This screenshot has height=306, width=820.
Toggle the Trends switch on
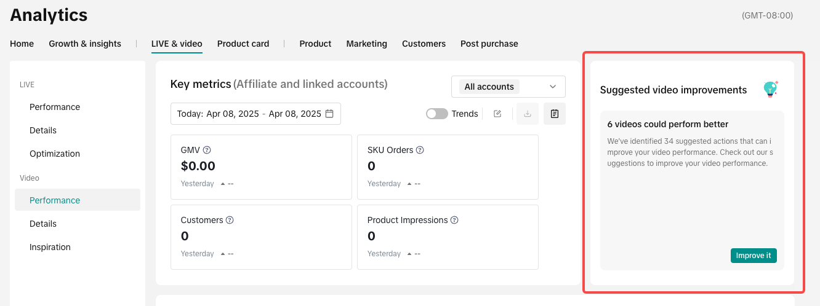pyautogui.click(x=437, y=114)
